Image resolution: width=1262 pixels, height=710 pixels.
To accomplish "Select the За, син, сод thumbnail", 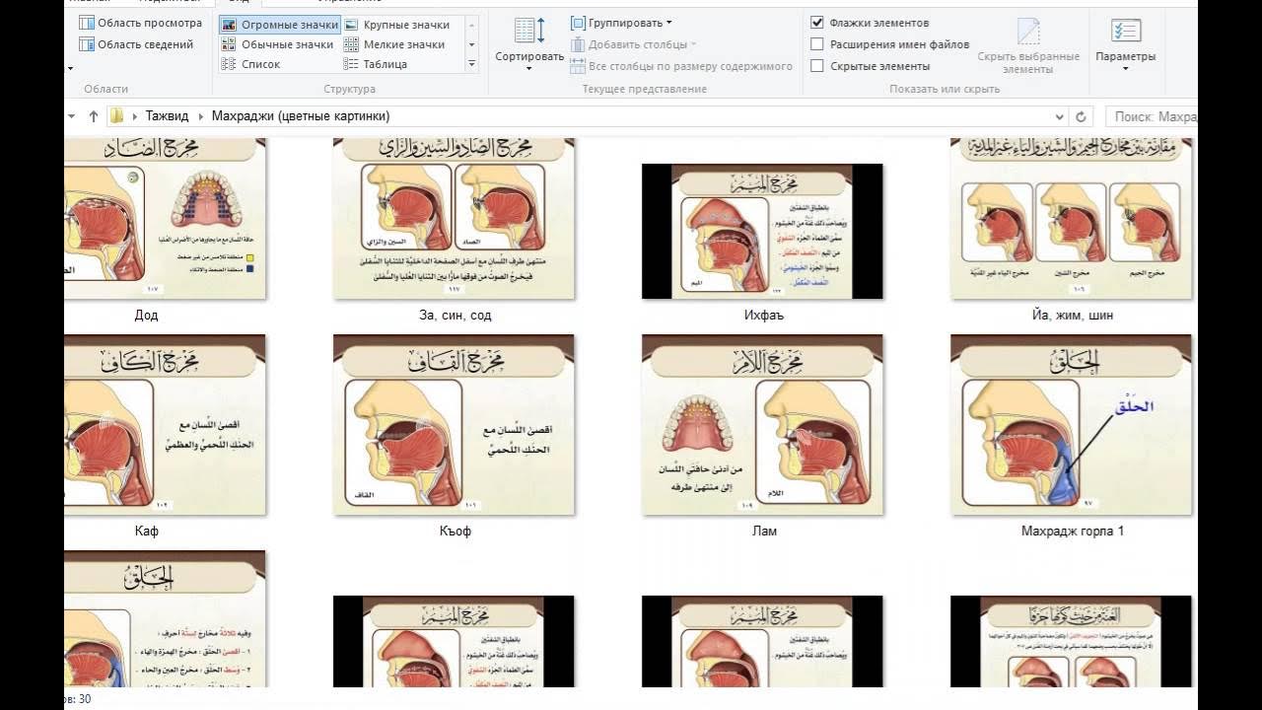I will 454,218.
